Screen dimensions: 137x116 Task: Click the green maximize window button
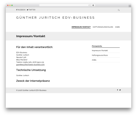click(12, 5)
